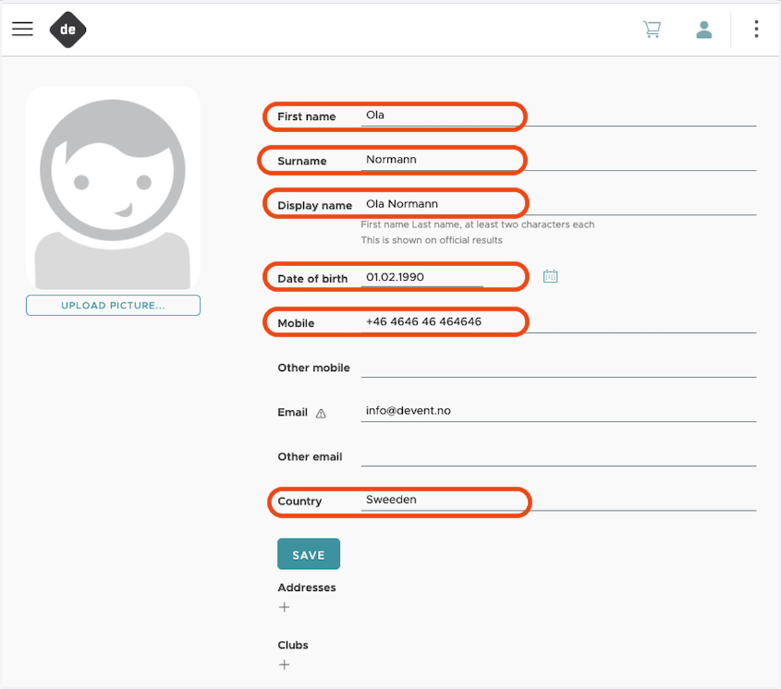Click into the Mobile number field
This screenshot has width=781, height=689.
tap(558, 322)
